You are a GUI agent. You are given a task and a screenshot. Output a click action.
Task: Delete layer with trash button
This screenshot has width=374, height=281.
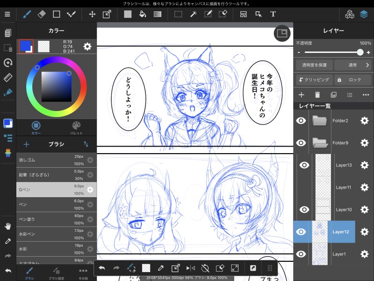[317, 95]
